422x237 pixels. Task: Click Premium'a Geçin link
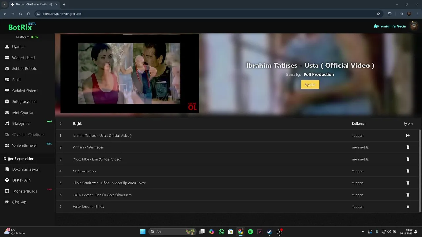click(390, 26)
